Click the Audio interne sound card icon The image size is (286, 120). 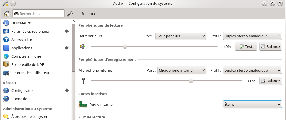pos(83,104)
